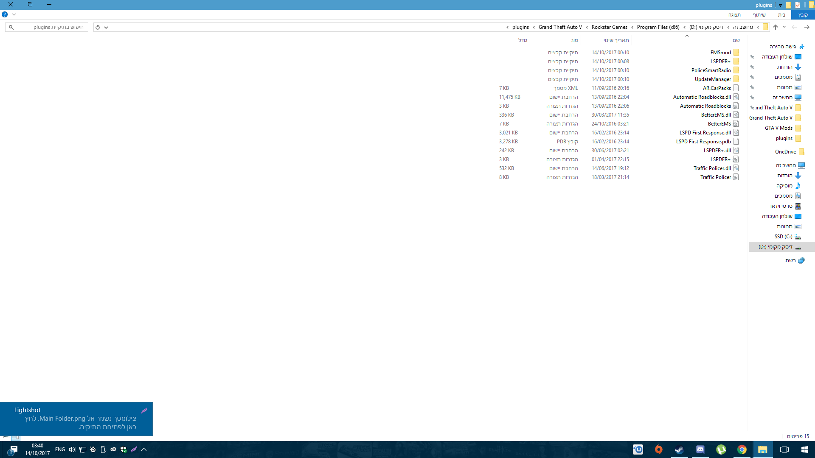Open Steam from the taskbar

click(679, 450)
